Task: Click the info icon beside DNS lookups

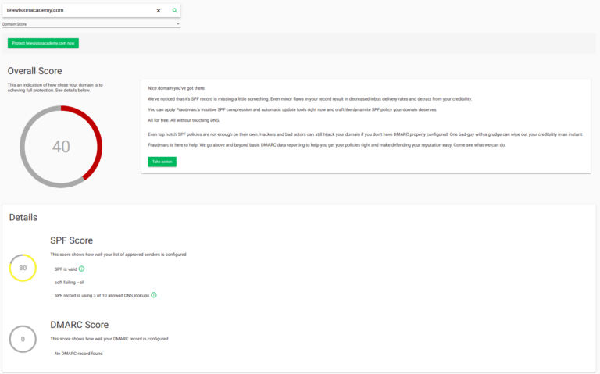Action: click(x=154, y=295)
